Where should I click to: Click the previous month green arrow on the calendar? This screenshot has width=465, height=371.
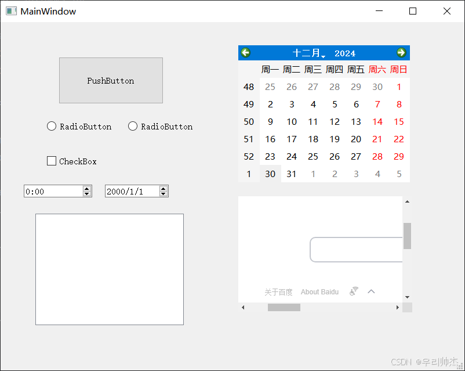245,52
